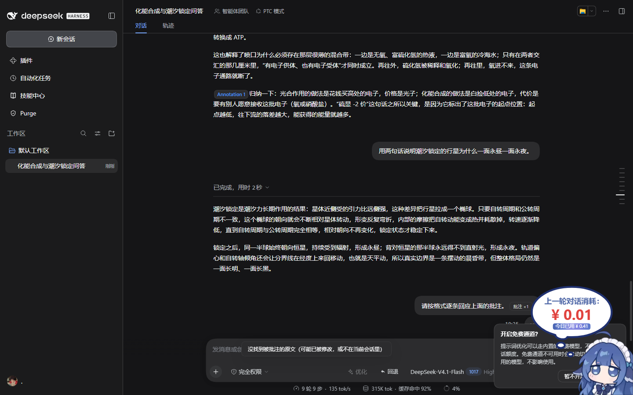Viewport: 633px width, 395px height.
Task: Switch to the 对话 tab
Action: [x=141, y=25]
